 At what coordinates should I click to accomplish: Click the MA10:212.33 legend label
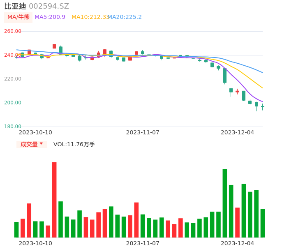[x=90, y=17]
